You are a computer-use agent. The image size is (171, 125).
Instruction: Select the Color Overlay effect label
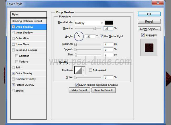pos(24,73)
